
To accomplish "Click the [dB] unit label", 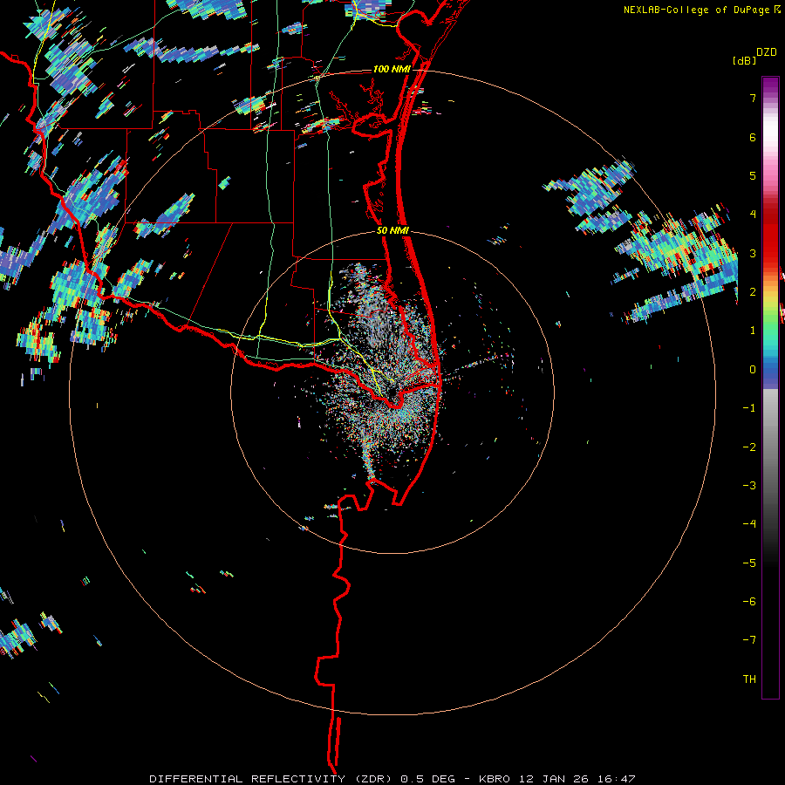I will point(745,60).
